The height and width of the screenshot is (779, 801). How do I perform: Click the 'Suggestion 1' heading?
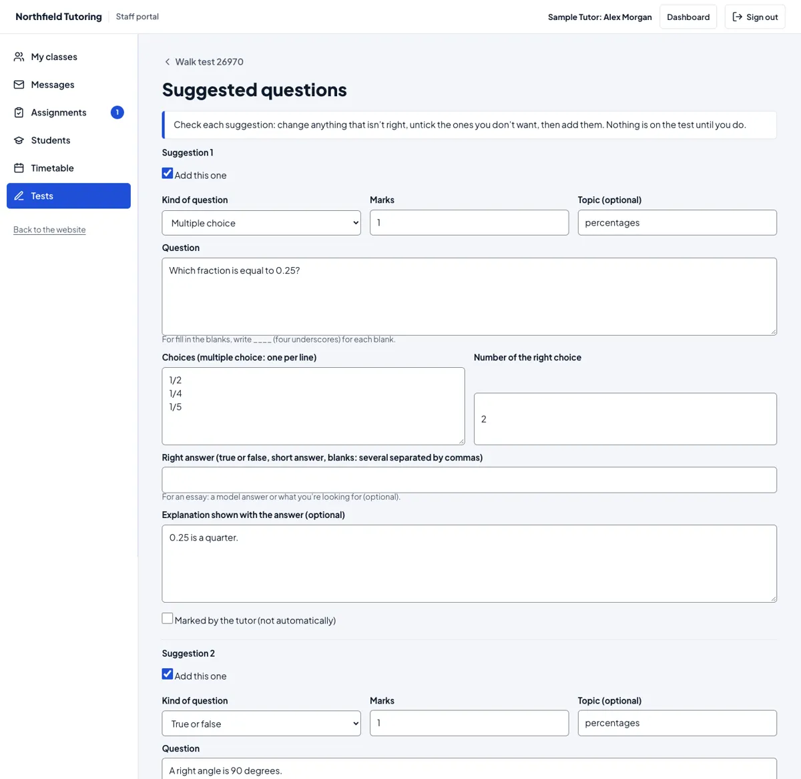point(188,153)
